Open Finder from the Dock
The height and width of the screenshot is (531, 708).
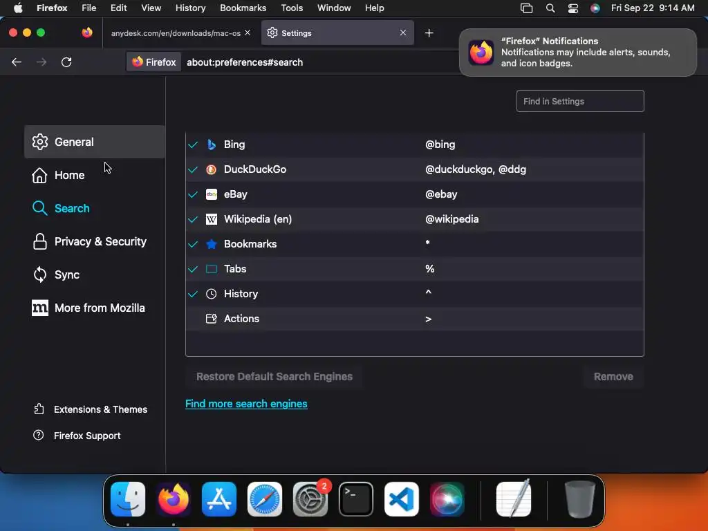128,499
